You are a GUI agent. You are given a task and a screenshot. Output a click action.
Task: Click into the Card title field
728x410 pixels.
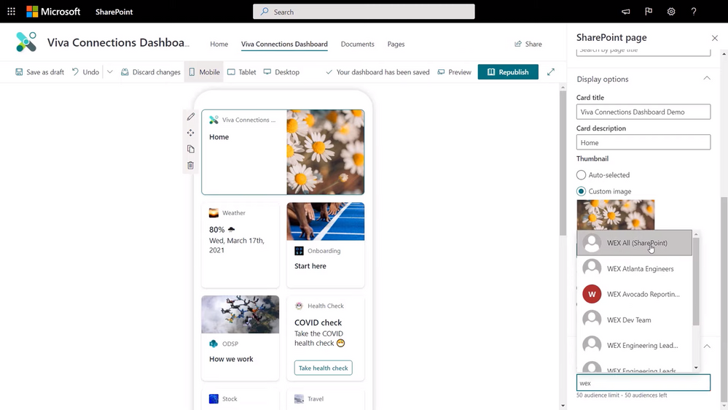[643, 112]
